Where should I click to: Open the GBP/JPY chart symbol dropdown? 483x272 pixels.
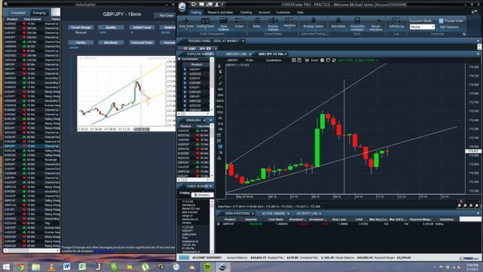coord(233,60)
